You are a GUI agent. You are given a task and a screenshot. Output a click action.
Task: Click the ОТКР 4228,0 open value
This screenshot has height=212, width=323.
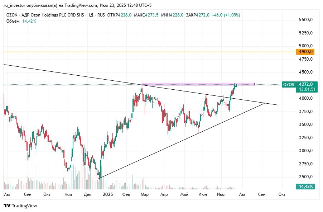click(119, 15)
